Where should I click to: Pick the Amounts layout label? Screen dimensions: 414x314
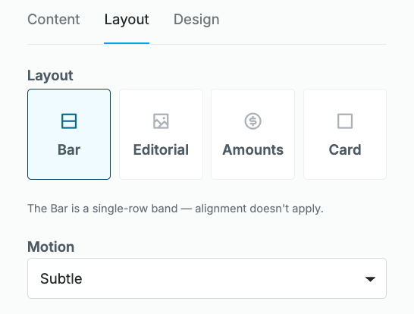click(252, 149)
